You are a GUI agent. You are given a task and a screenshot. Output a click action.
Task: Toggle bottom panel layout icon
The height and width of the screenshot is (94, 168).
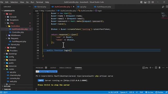[145, 2]
